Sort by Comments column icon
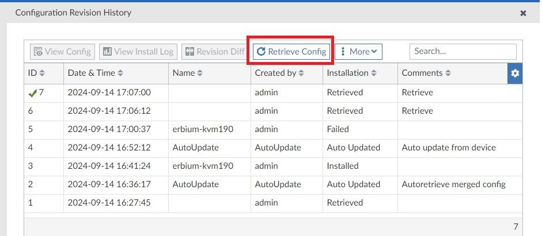The height and width of the screenshot is (236, 542). (448, 73)
